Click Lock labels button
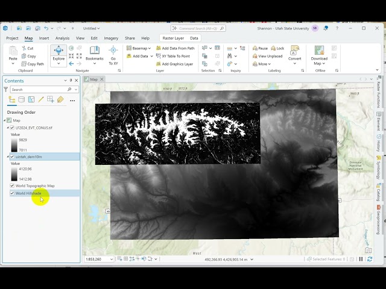This screenshot has width=386, height=289. coord(277,48)
